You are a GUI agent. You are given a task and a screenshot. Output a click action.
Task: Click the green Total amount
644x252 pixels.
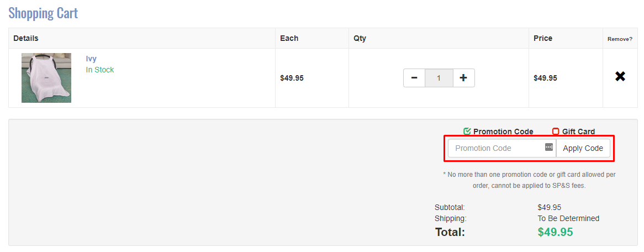click(555, 232)
